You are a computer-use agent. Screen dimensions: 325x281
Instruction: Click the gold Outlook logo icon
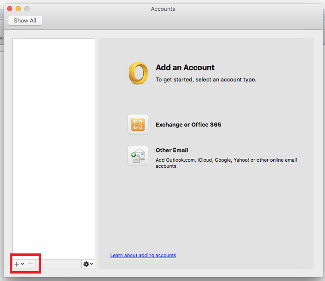coord(138,73)
